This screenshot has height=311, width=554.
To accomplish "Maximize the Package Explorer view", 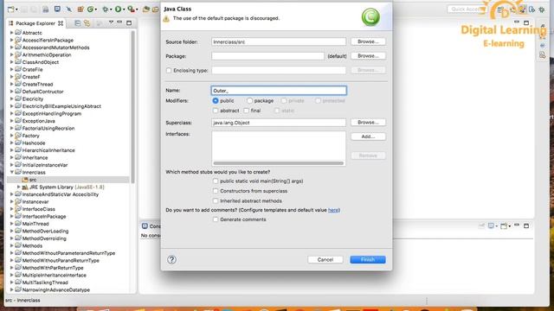I will (129, 23).
